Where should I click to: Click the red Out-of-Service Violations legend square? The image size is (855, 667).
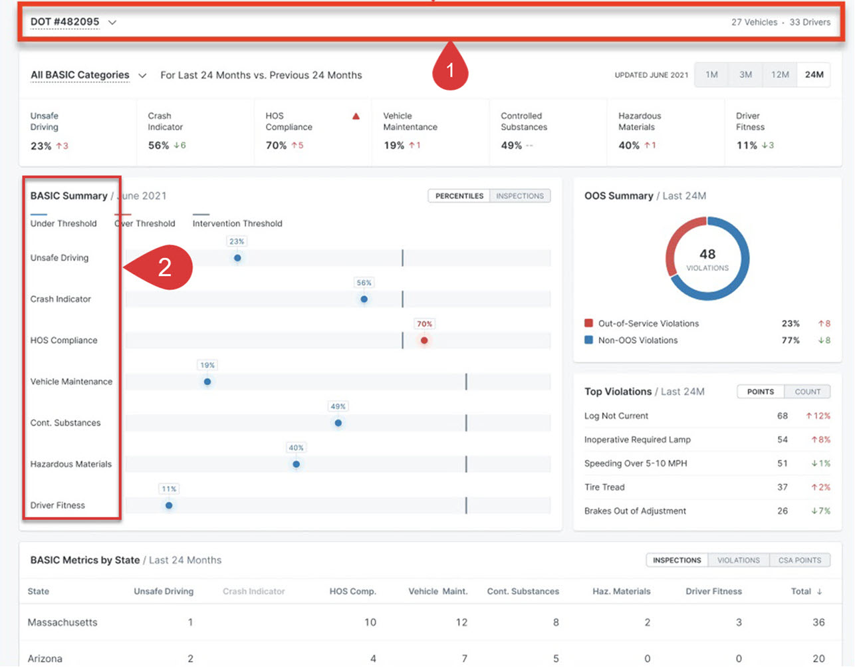tap(588, 323)
